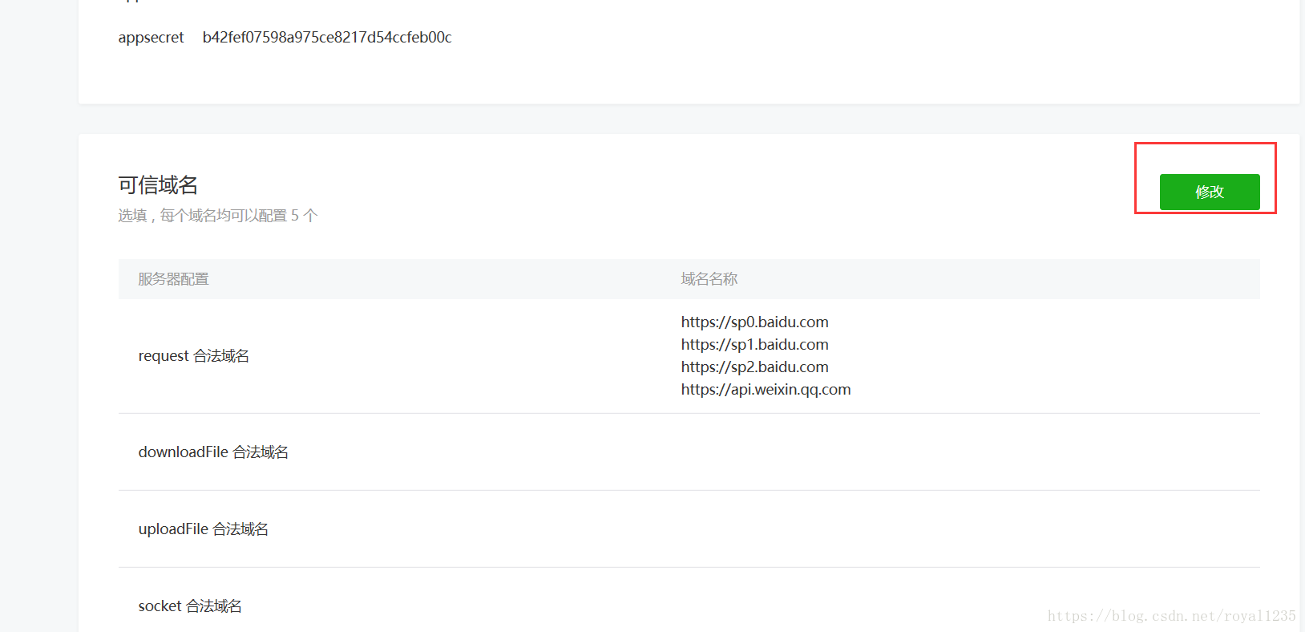Open the https://sp0.baidu.com domain entry

tap(755, 322)
